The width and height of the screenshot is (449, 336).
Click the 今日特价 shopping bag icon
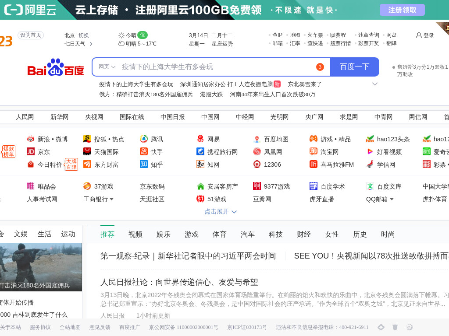click(x=31, y=164)
